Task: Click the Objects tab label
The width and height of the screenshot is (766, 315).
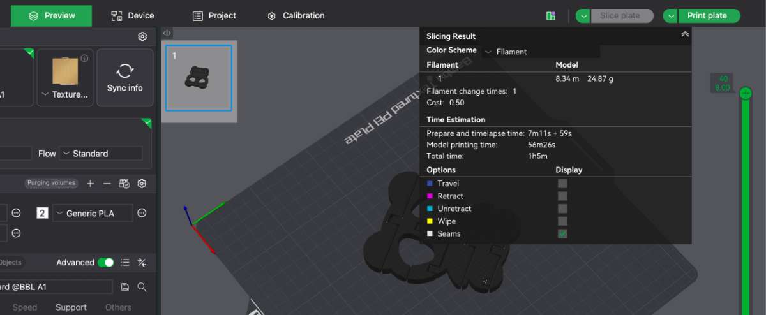Action: tap(10, 263)
